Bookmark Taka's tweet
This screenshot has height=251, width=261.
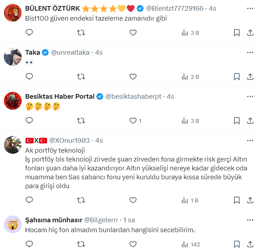(237, 77)
